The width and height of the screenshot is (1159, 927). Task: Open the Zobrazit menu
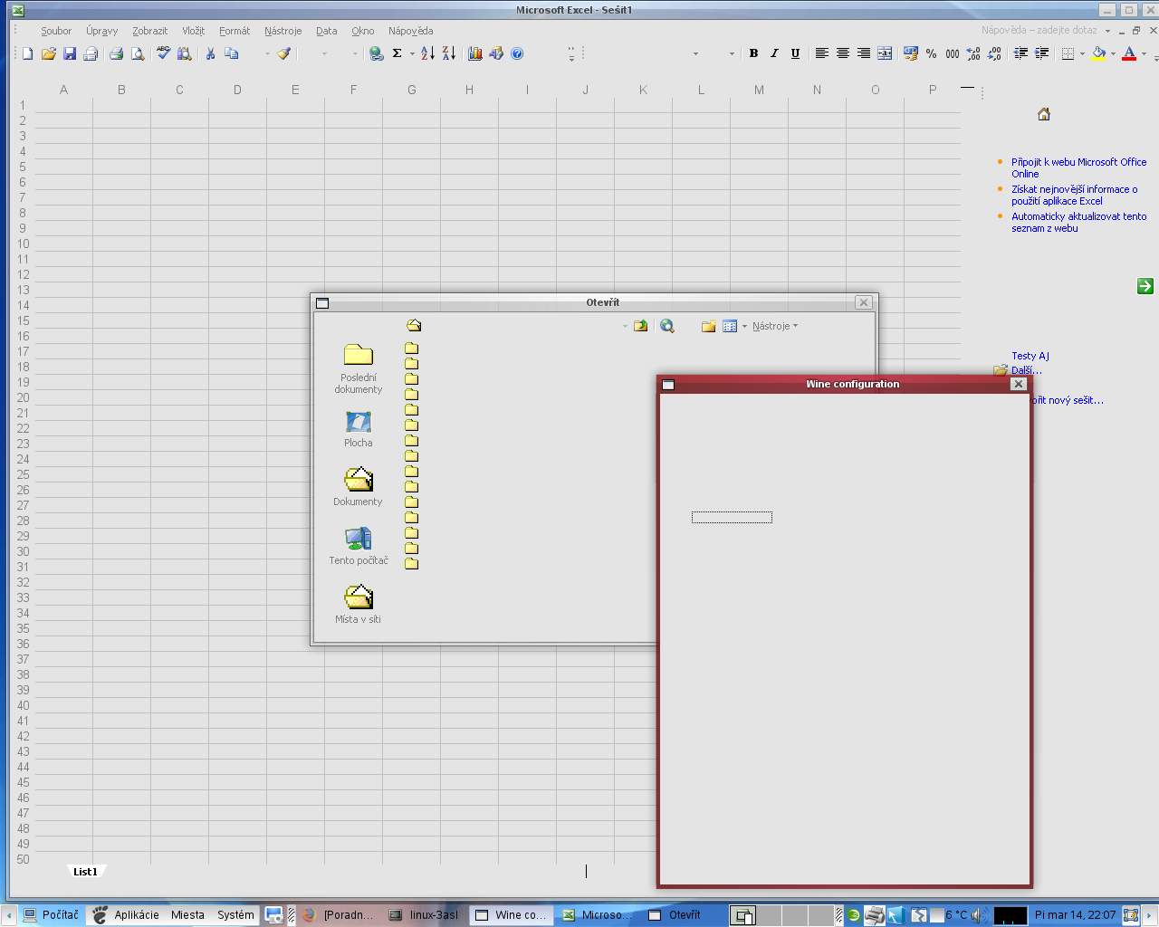click(150, 31)
